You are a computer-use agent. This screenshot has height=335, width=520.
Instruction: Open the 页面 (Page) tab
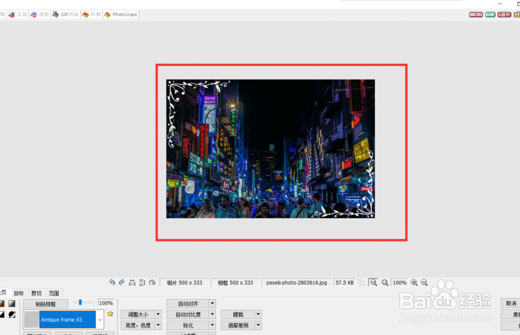(x=18, y=14)
